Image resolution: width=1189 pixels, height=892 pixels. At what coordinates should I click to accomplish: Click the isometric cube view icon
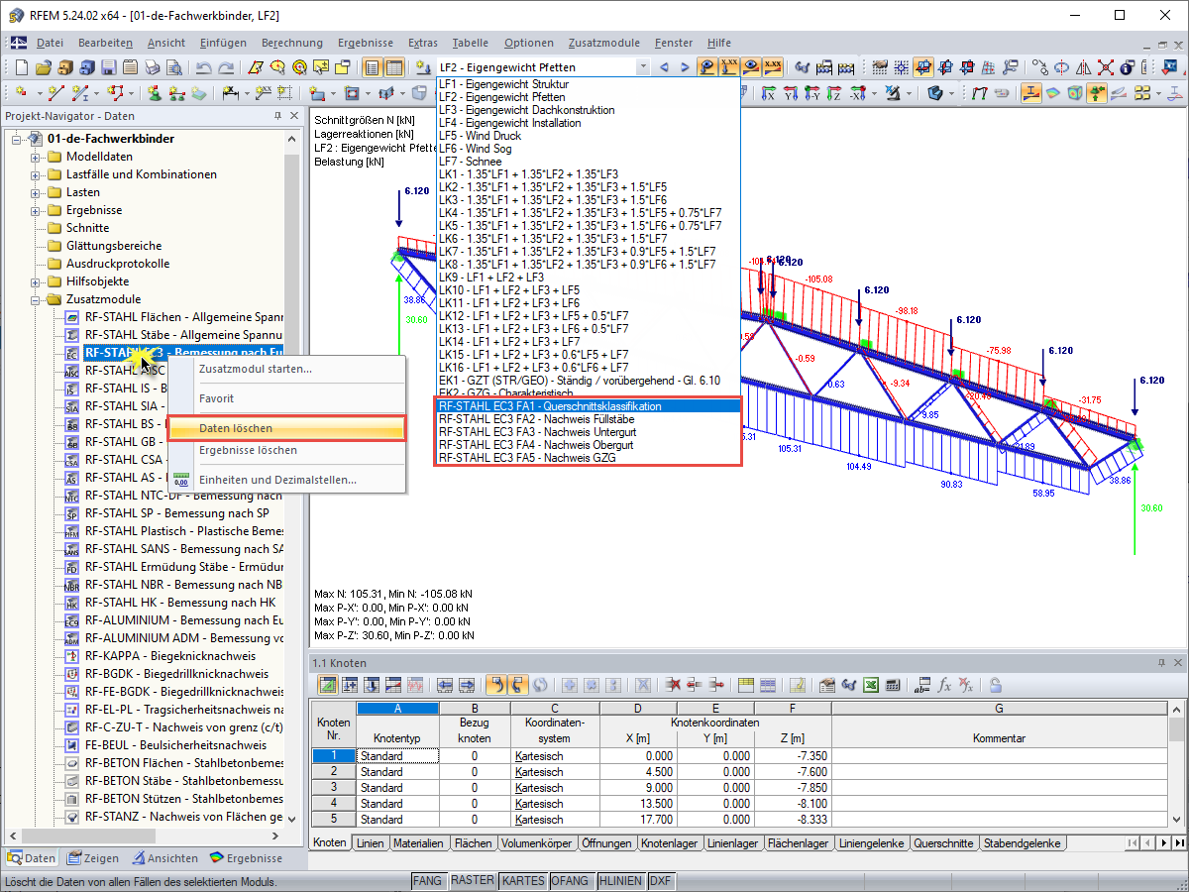pos(933,93)
